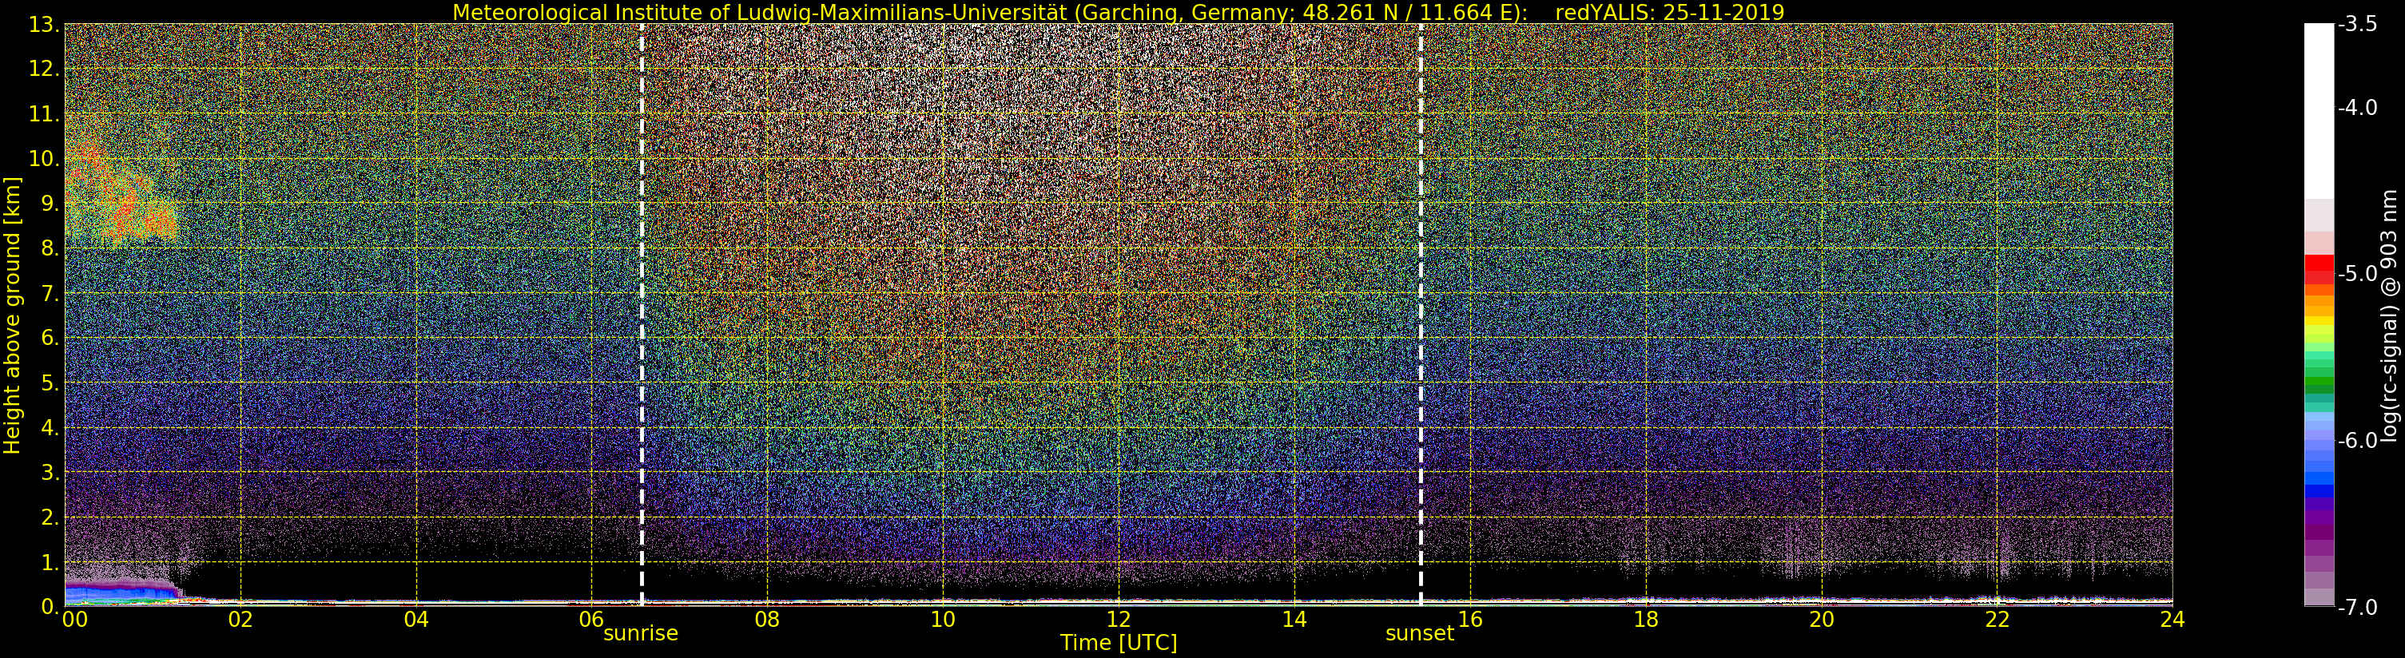2405x658 pixels.
Task: Click the '08' time axis tick label
Action: [x=766, y=620]
